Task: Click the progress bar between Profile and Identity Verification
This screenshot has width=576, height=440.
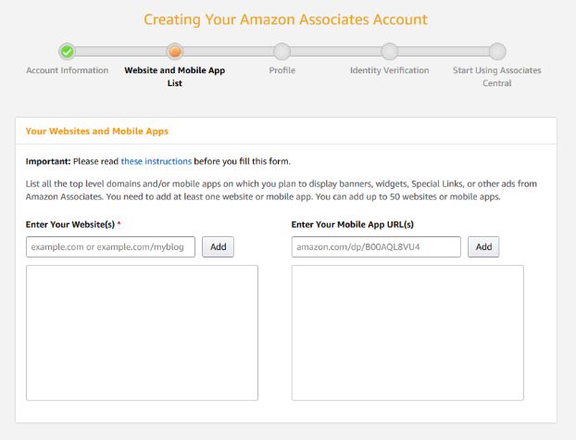Action: pyautogui.click(x=335, y=51)
